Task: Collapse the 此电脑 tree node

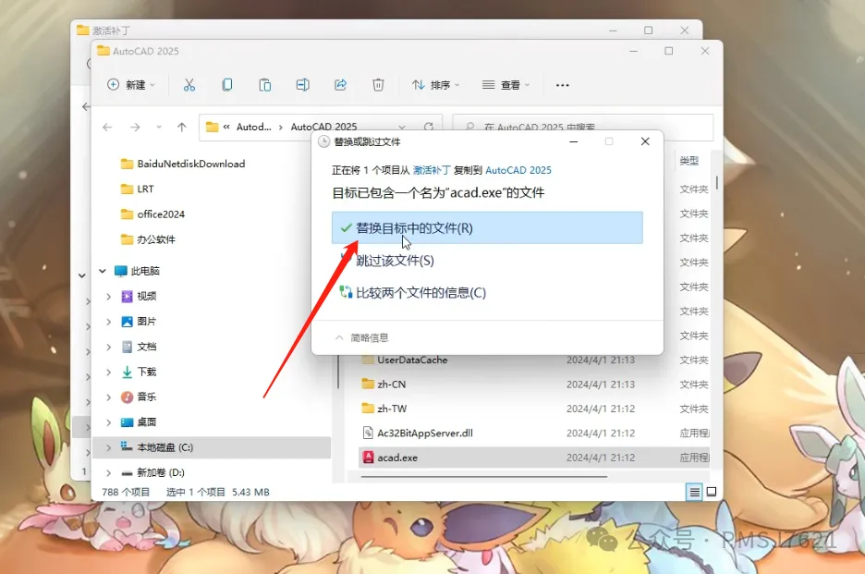Action: click(x=103, y=271)
